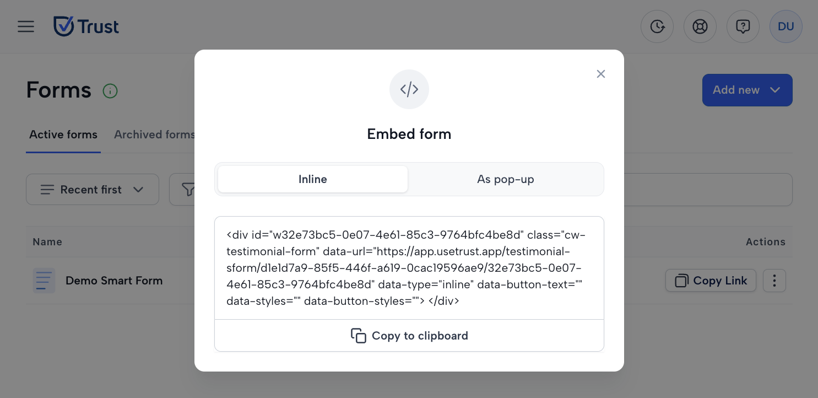Expand the Add new dropdown
The height and width of the screenshot is (398, 818).
[x=747, y=90]
